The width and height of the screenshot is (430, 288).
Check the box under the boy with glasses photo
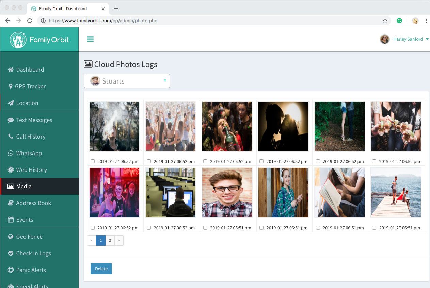tap(205, 228)
